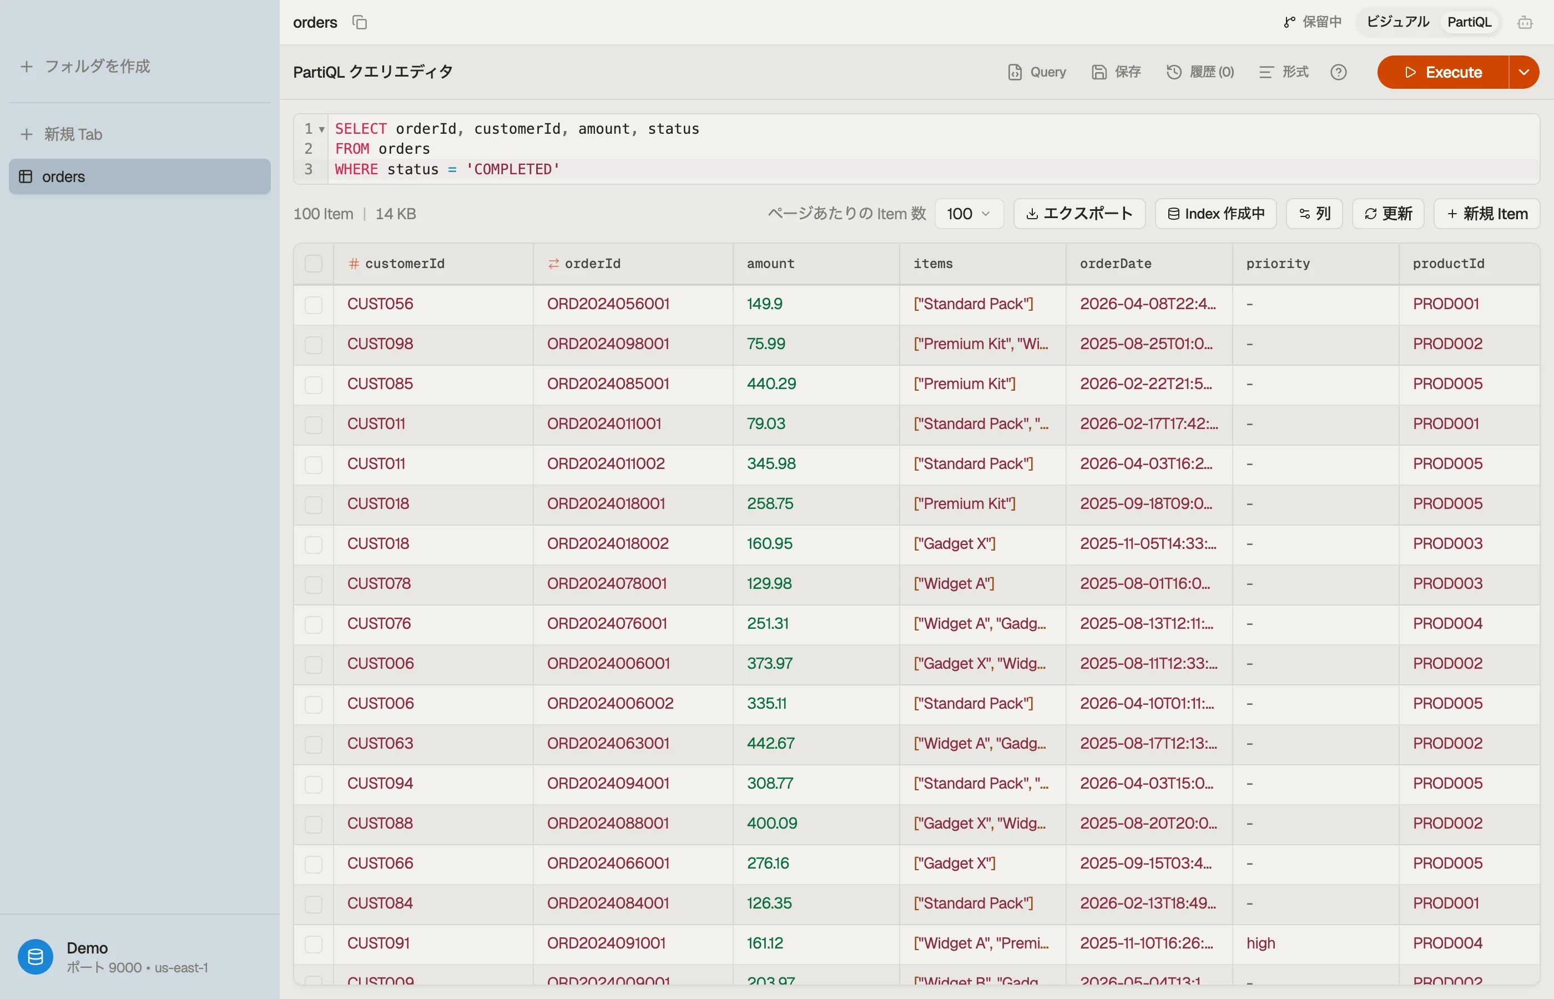Check the row for CUST056
Image resolution: width=1554 pixels, height=999 pixels.
(313, 304)
